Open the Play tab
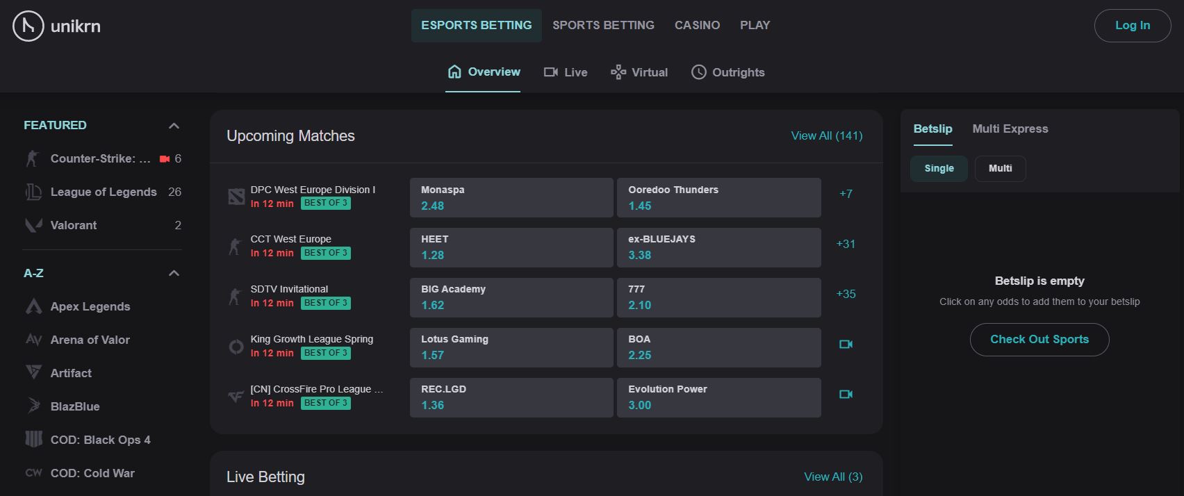The image size is (1184, 496). (x=755, y=26)
